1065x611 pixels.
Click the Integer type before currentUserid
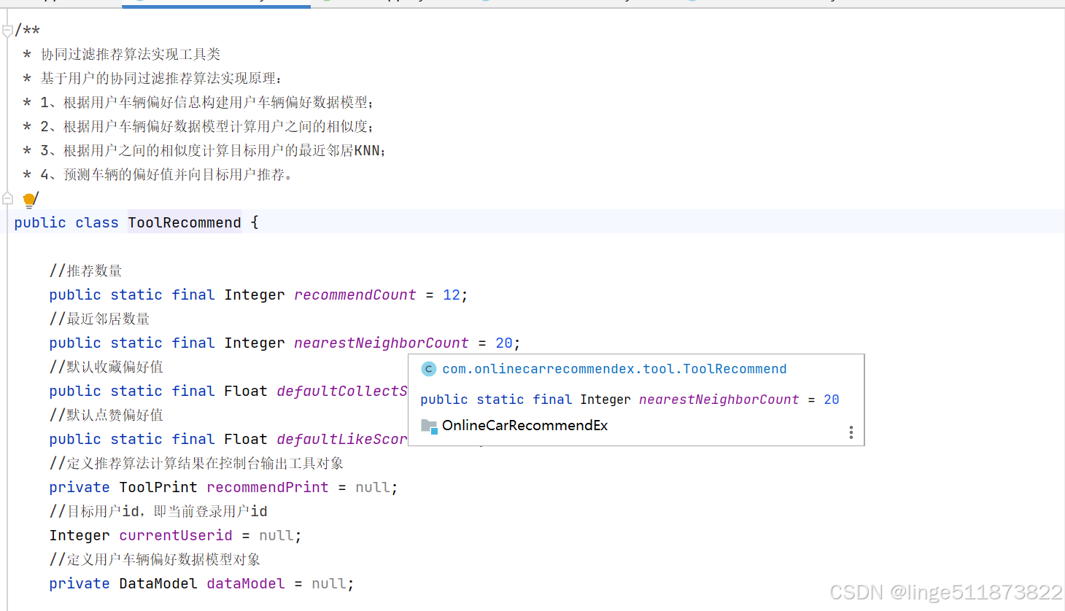(80, 535)
